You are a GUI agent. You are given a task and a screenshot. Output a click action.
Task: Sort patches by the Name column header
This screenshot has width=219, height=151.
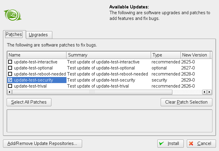37,55
